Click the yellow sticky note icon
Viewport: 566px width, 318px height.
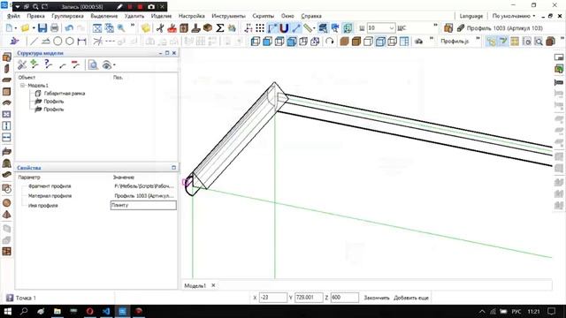point(146,28)
